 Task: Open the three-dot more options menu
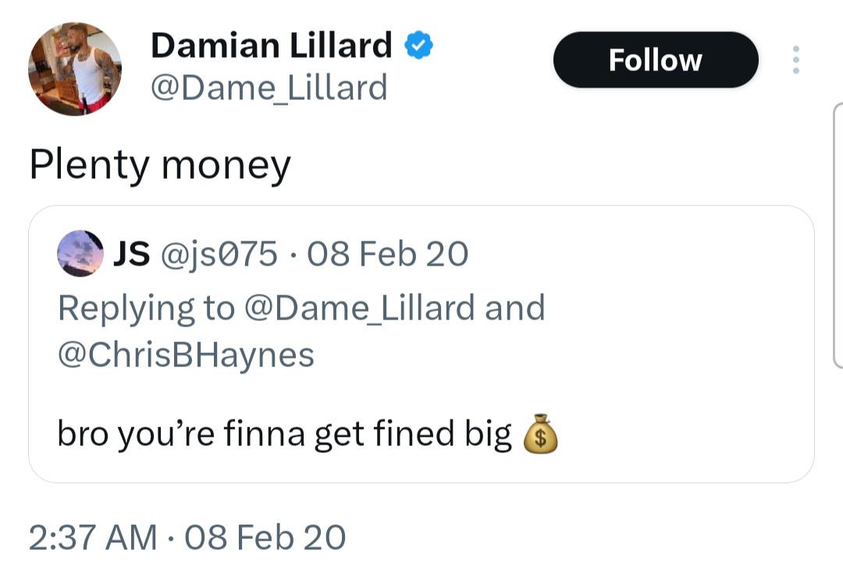[795, 60]
